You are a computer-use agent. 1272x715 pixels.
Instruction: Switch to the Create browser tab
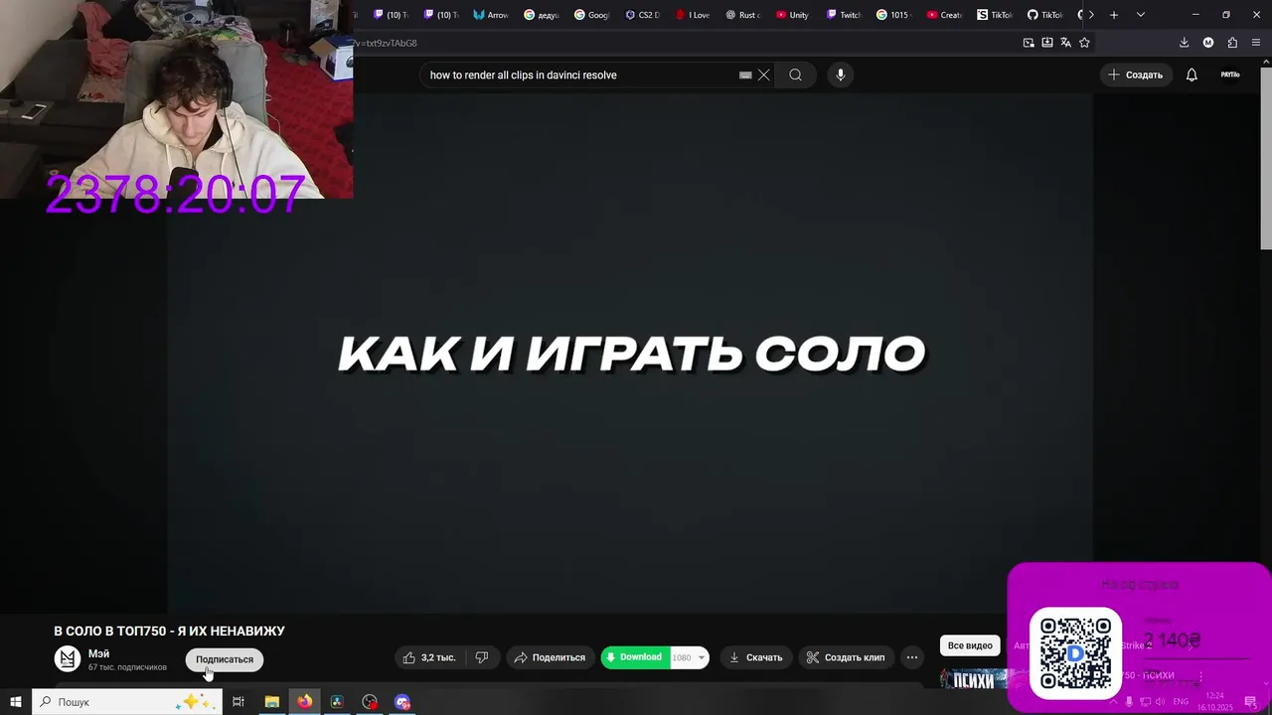click(944, 15)
